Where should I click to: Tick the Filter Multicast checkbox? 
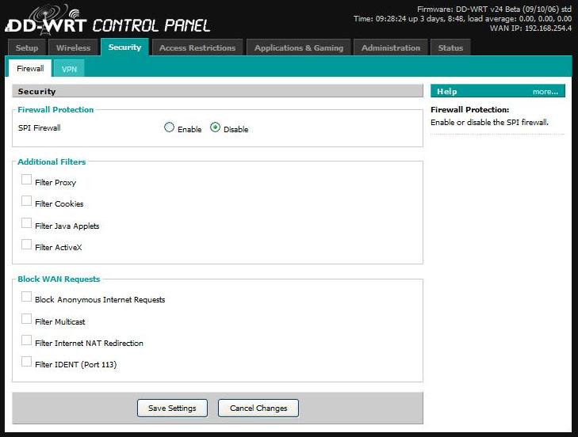(26, 319)
